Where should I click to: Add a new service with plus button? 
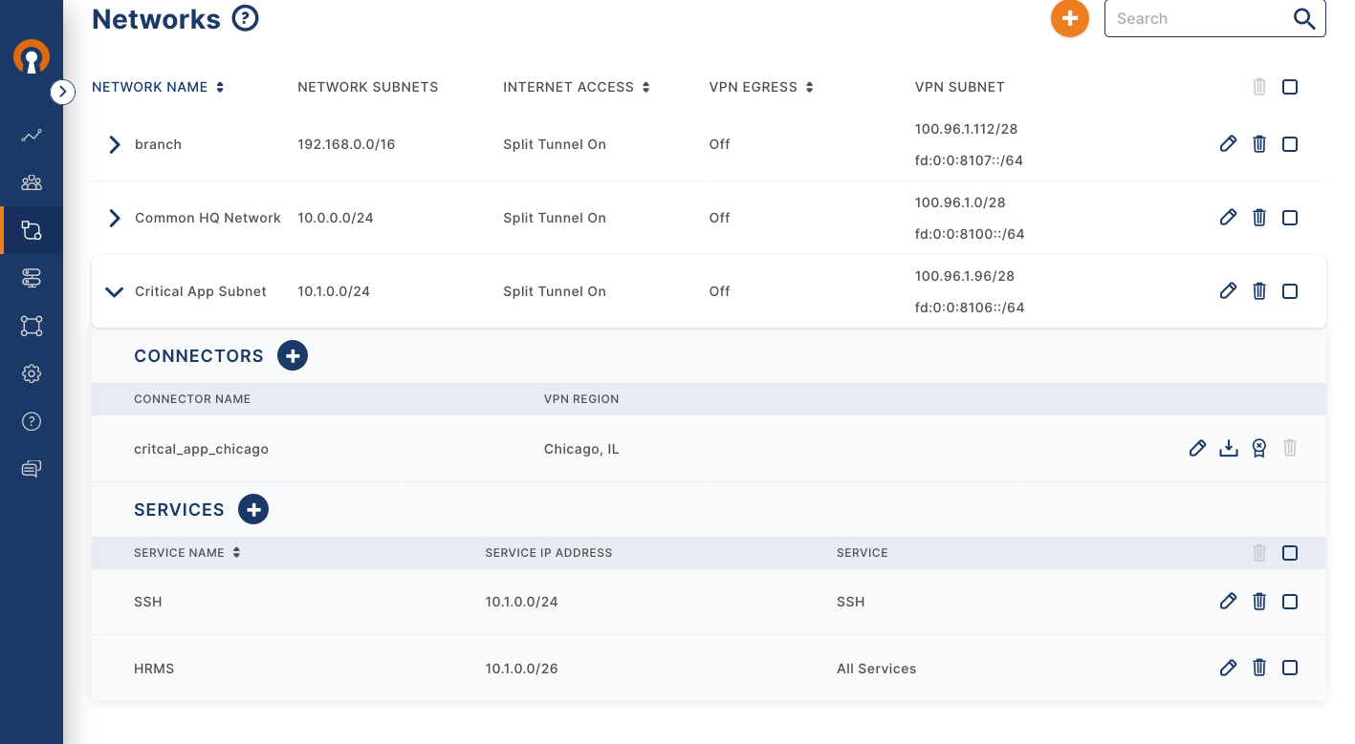(x=253, y=510)
